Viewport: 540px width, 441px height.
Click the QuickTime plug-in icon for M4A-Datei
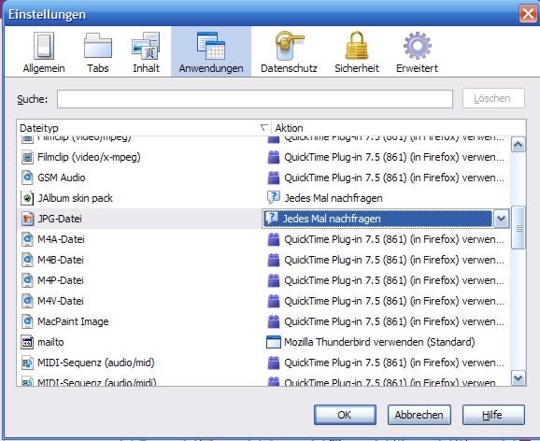point(274,239)
